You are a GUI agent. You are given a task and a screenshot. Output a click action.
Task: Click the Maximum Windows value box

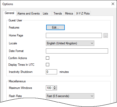[49, 88]
